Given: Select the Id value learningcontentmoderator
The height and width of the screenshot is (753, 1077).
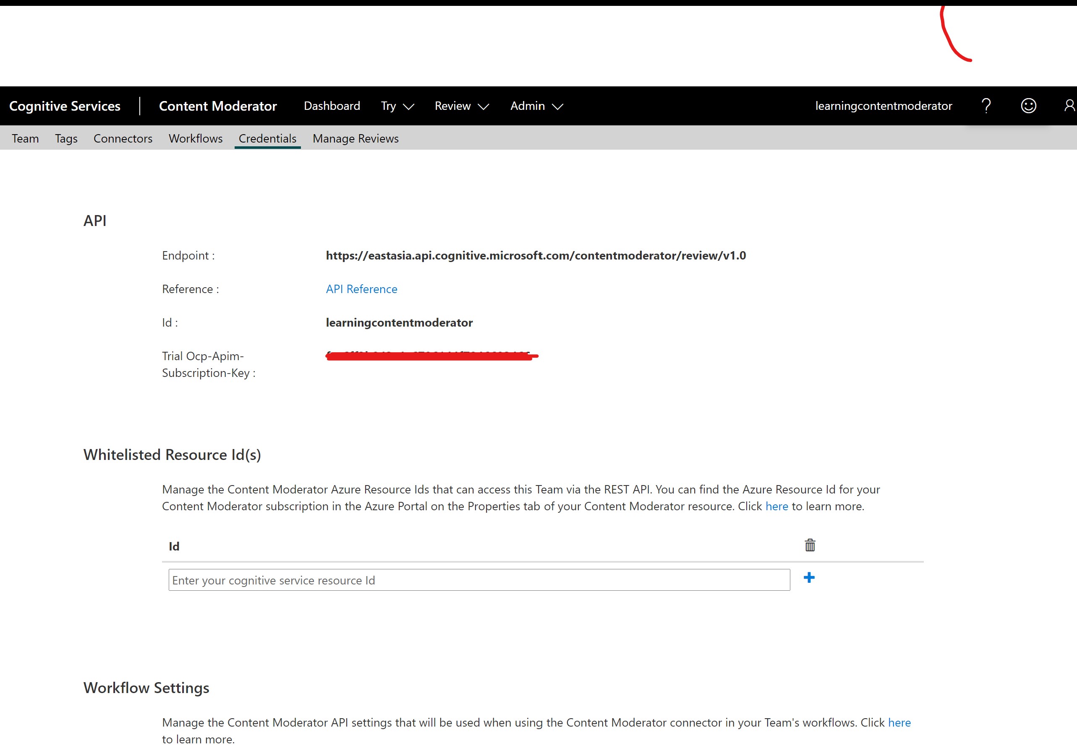Looking at the screenshot, I should [399, 322].
